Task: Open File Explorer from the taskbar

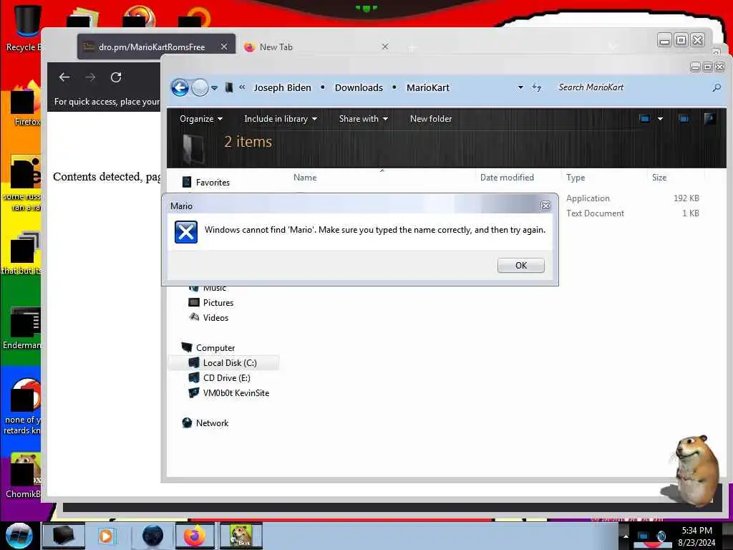Action: pos(64,536)
